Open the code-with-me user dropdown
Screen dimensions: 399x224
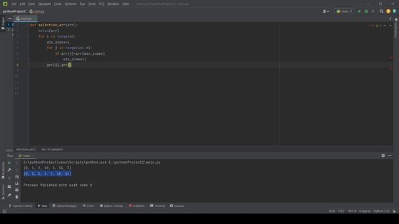point(325,11)
